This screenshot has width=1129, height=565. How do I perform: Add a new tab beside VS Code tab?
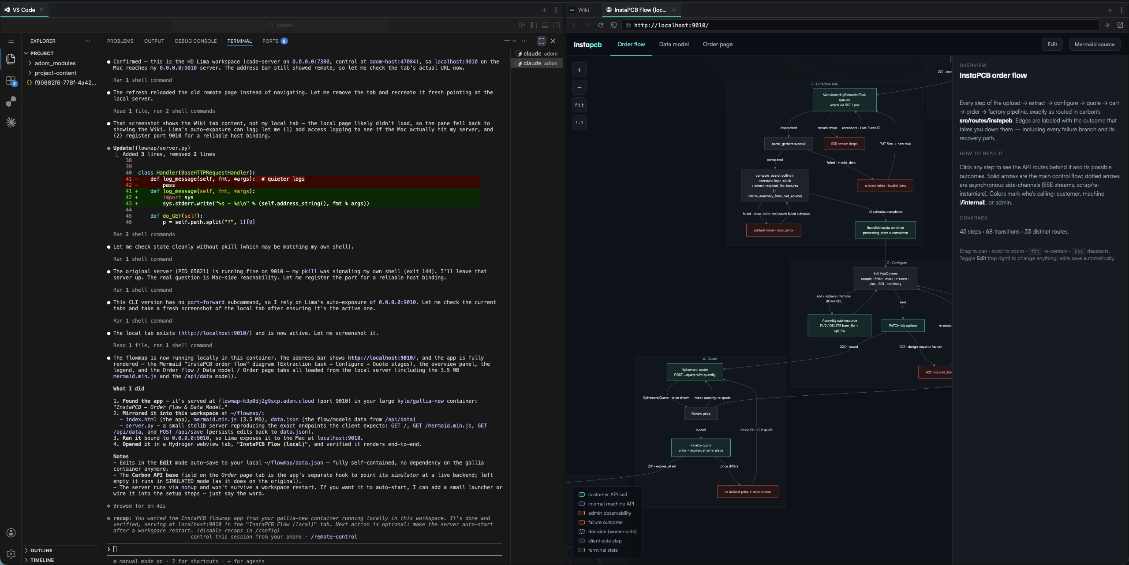[545, 10]
